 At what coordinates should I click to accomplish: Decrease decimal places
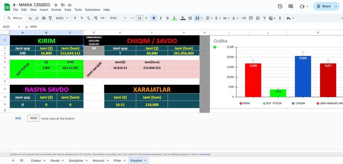pyautogui.click(x=88, y=18)
